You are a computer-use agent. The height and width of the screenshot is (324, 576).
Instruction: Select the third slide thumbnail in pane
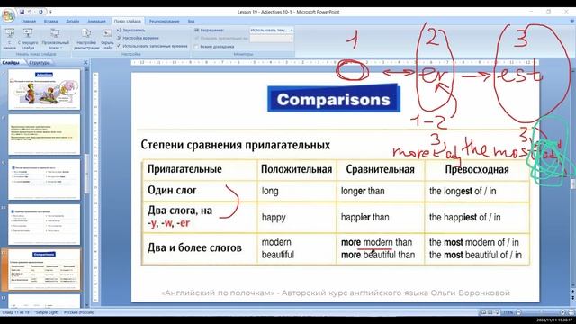click(x=44, y=180)
